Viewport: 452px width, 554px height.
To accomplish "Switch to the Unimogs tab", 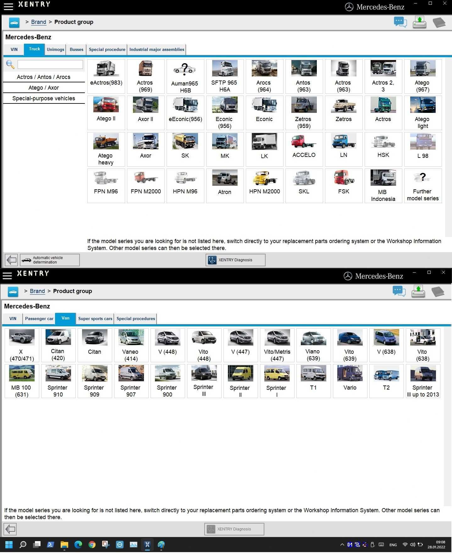I will click(x=55, y=50).
